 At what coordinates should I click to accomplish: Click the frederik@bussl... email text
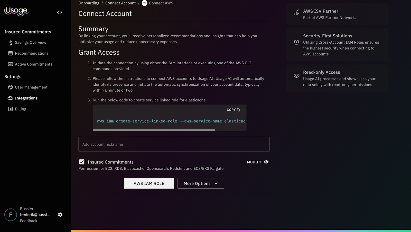[35, 215]
